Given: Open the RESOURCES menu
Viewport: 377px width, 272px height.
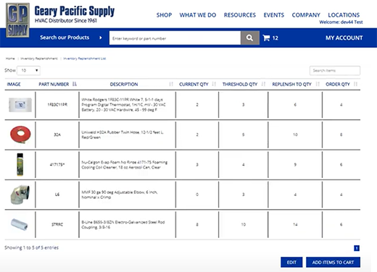Looking at the screenshot, I should 240,15.
